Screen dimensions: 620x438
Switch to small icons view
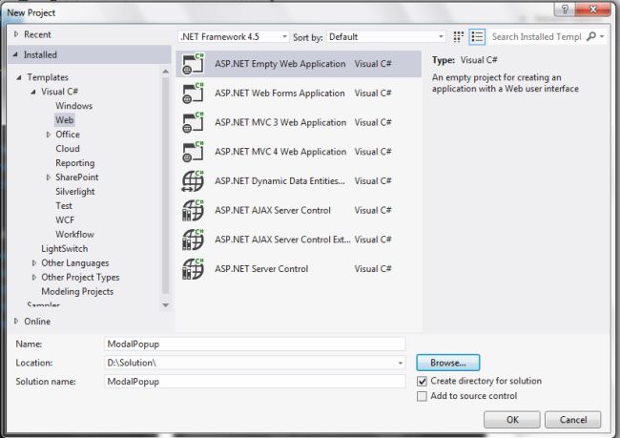pos(458,37)
